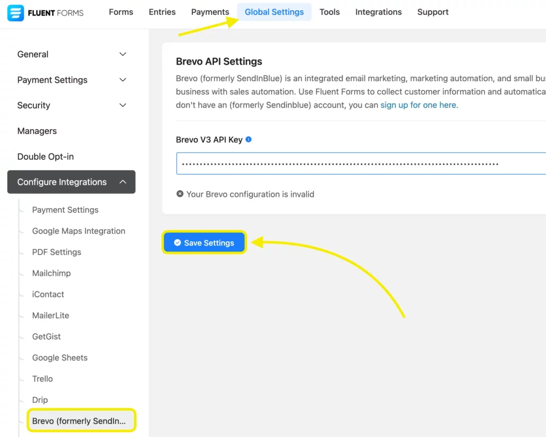Click the Fluent Forms logo icon
The width and height of the screenshot is (546, 437).
(x=15, y=13)
